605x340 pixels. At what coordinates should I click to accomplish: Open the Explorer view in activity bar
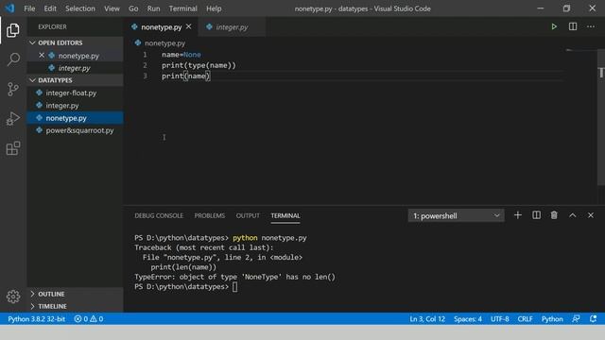click(12, 30)
